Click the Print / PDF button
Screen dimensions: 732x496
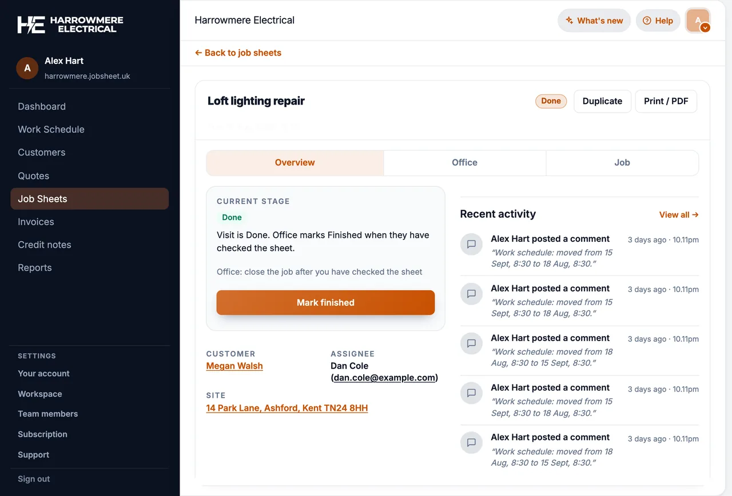point(666,101)
